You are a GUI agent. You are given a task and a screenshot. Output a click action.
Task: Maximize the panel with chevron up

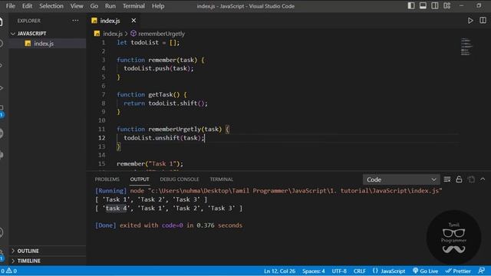coord(483,179)
